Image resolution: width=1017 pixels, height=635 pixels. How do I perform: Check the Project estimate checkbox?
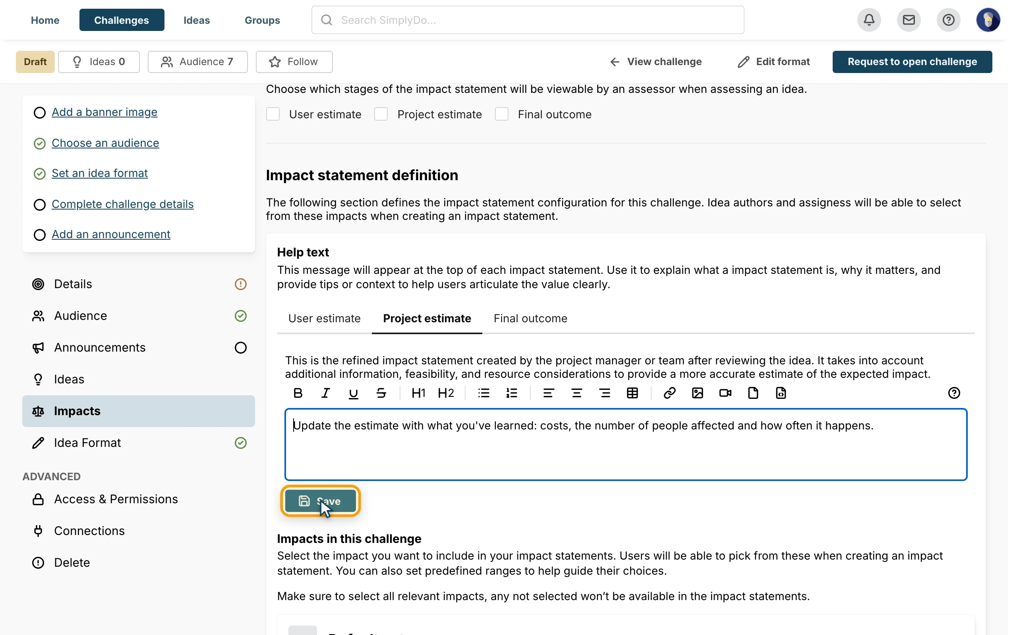(x=381, y=114)
